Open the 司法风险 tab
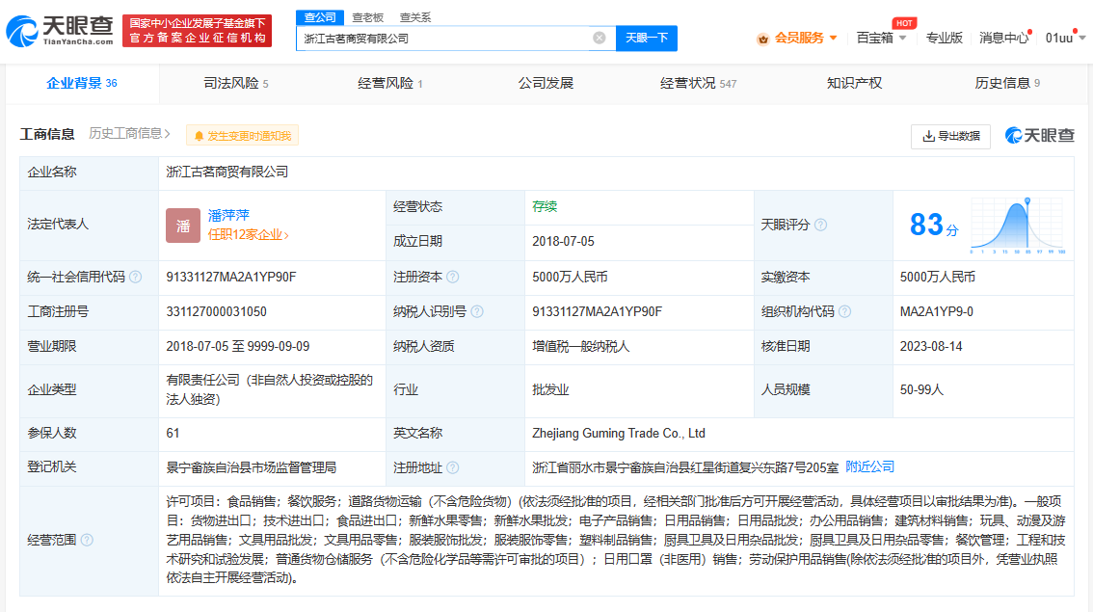Viewport: 1093px width, 612px height. [x=235, y=84]
